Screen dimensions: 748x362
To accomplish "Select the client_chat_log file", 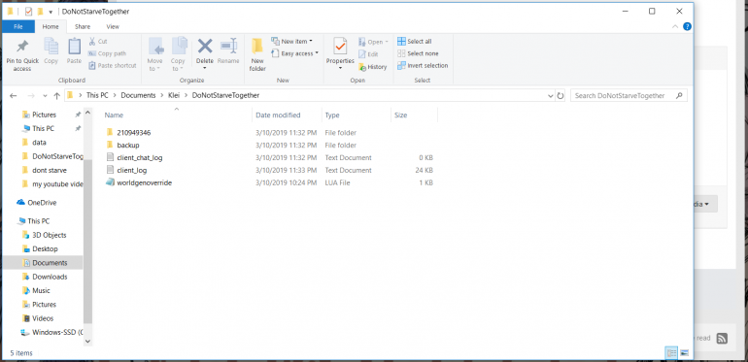I will (139, 157).
